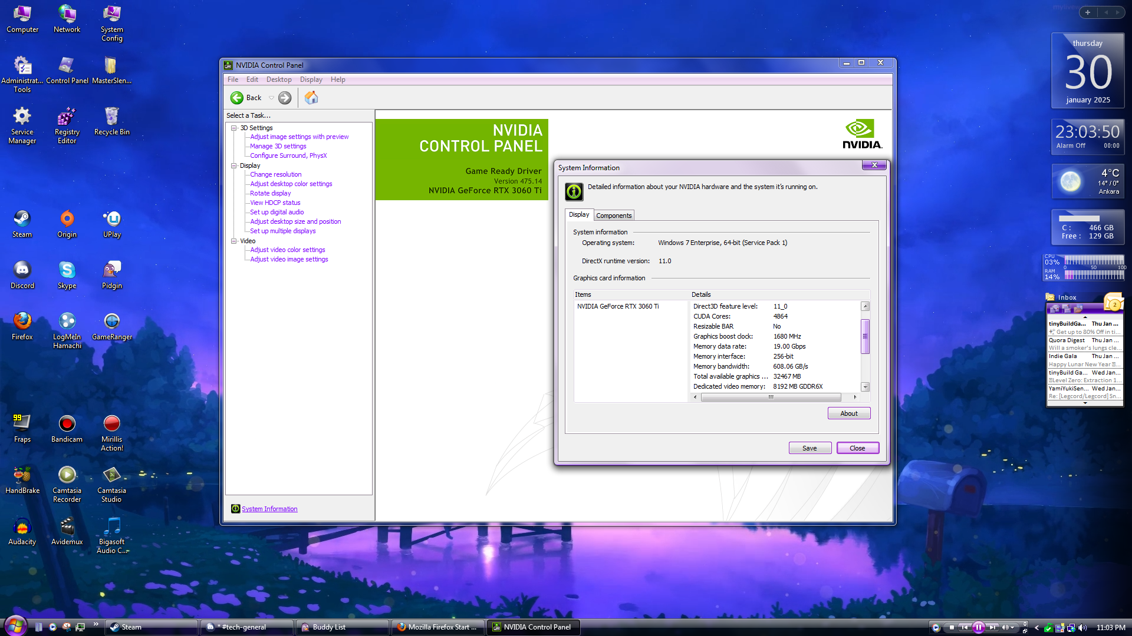1132x636 pixels.
Task: Click the Firefox desktop icon
Action: (22, 327)
